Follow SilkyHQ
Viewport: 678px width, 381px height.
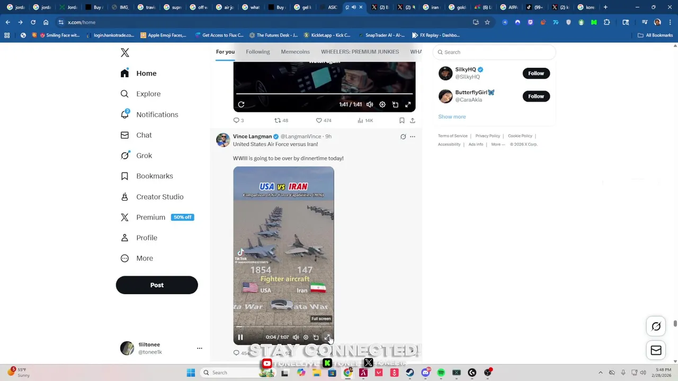pyautogui.click(x=536, y=73)
